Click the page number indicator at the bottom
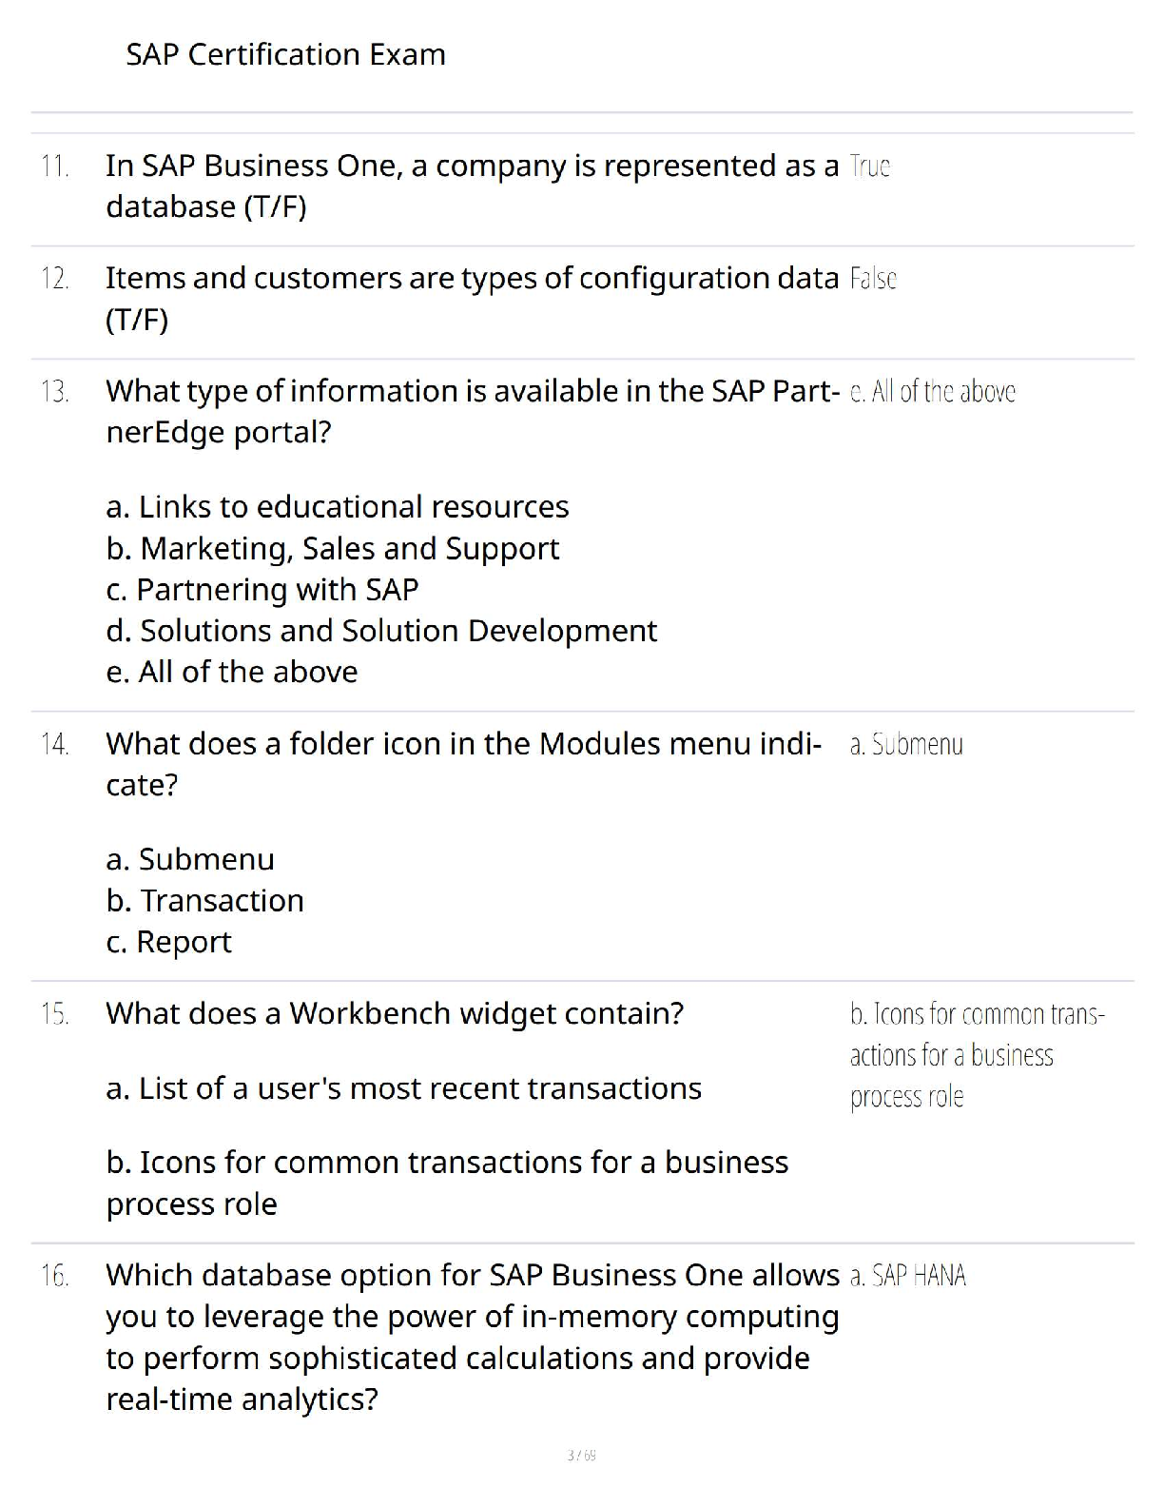This screenshot has width=1164, height=1507. tap(581, 1455)
